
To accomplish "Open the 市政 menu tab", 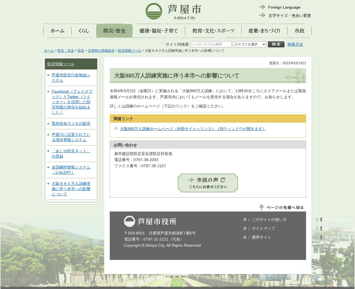I will coord(299,31).
